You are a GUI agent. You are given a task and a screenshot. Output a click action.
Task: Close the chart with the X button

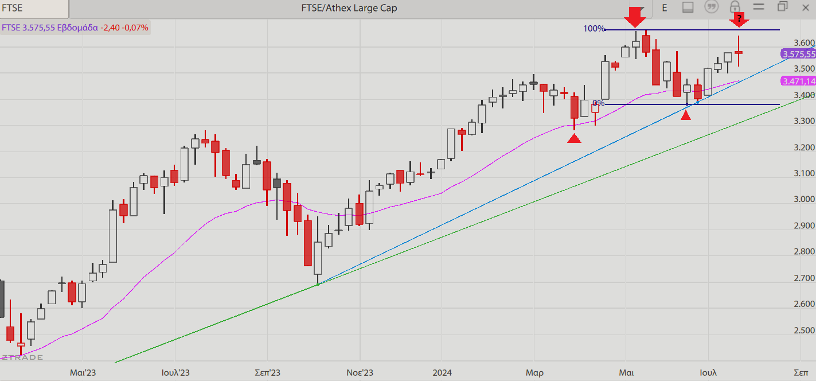807,7
